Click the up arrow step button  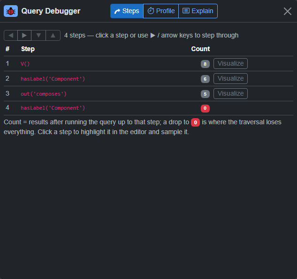pyautogui.click(x=53, y=35)
